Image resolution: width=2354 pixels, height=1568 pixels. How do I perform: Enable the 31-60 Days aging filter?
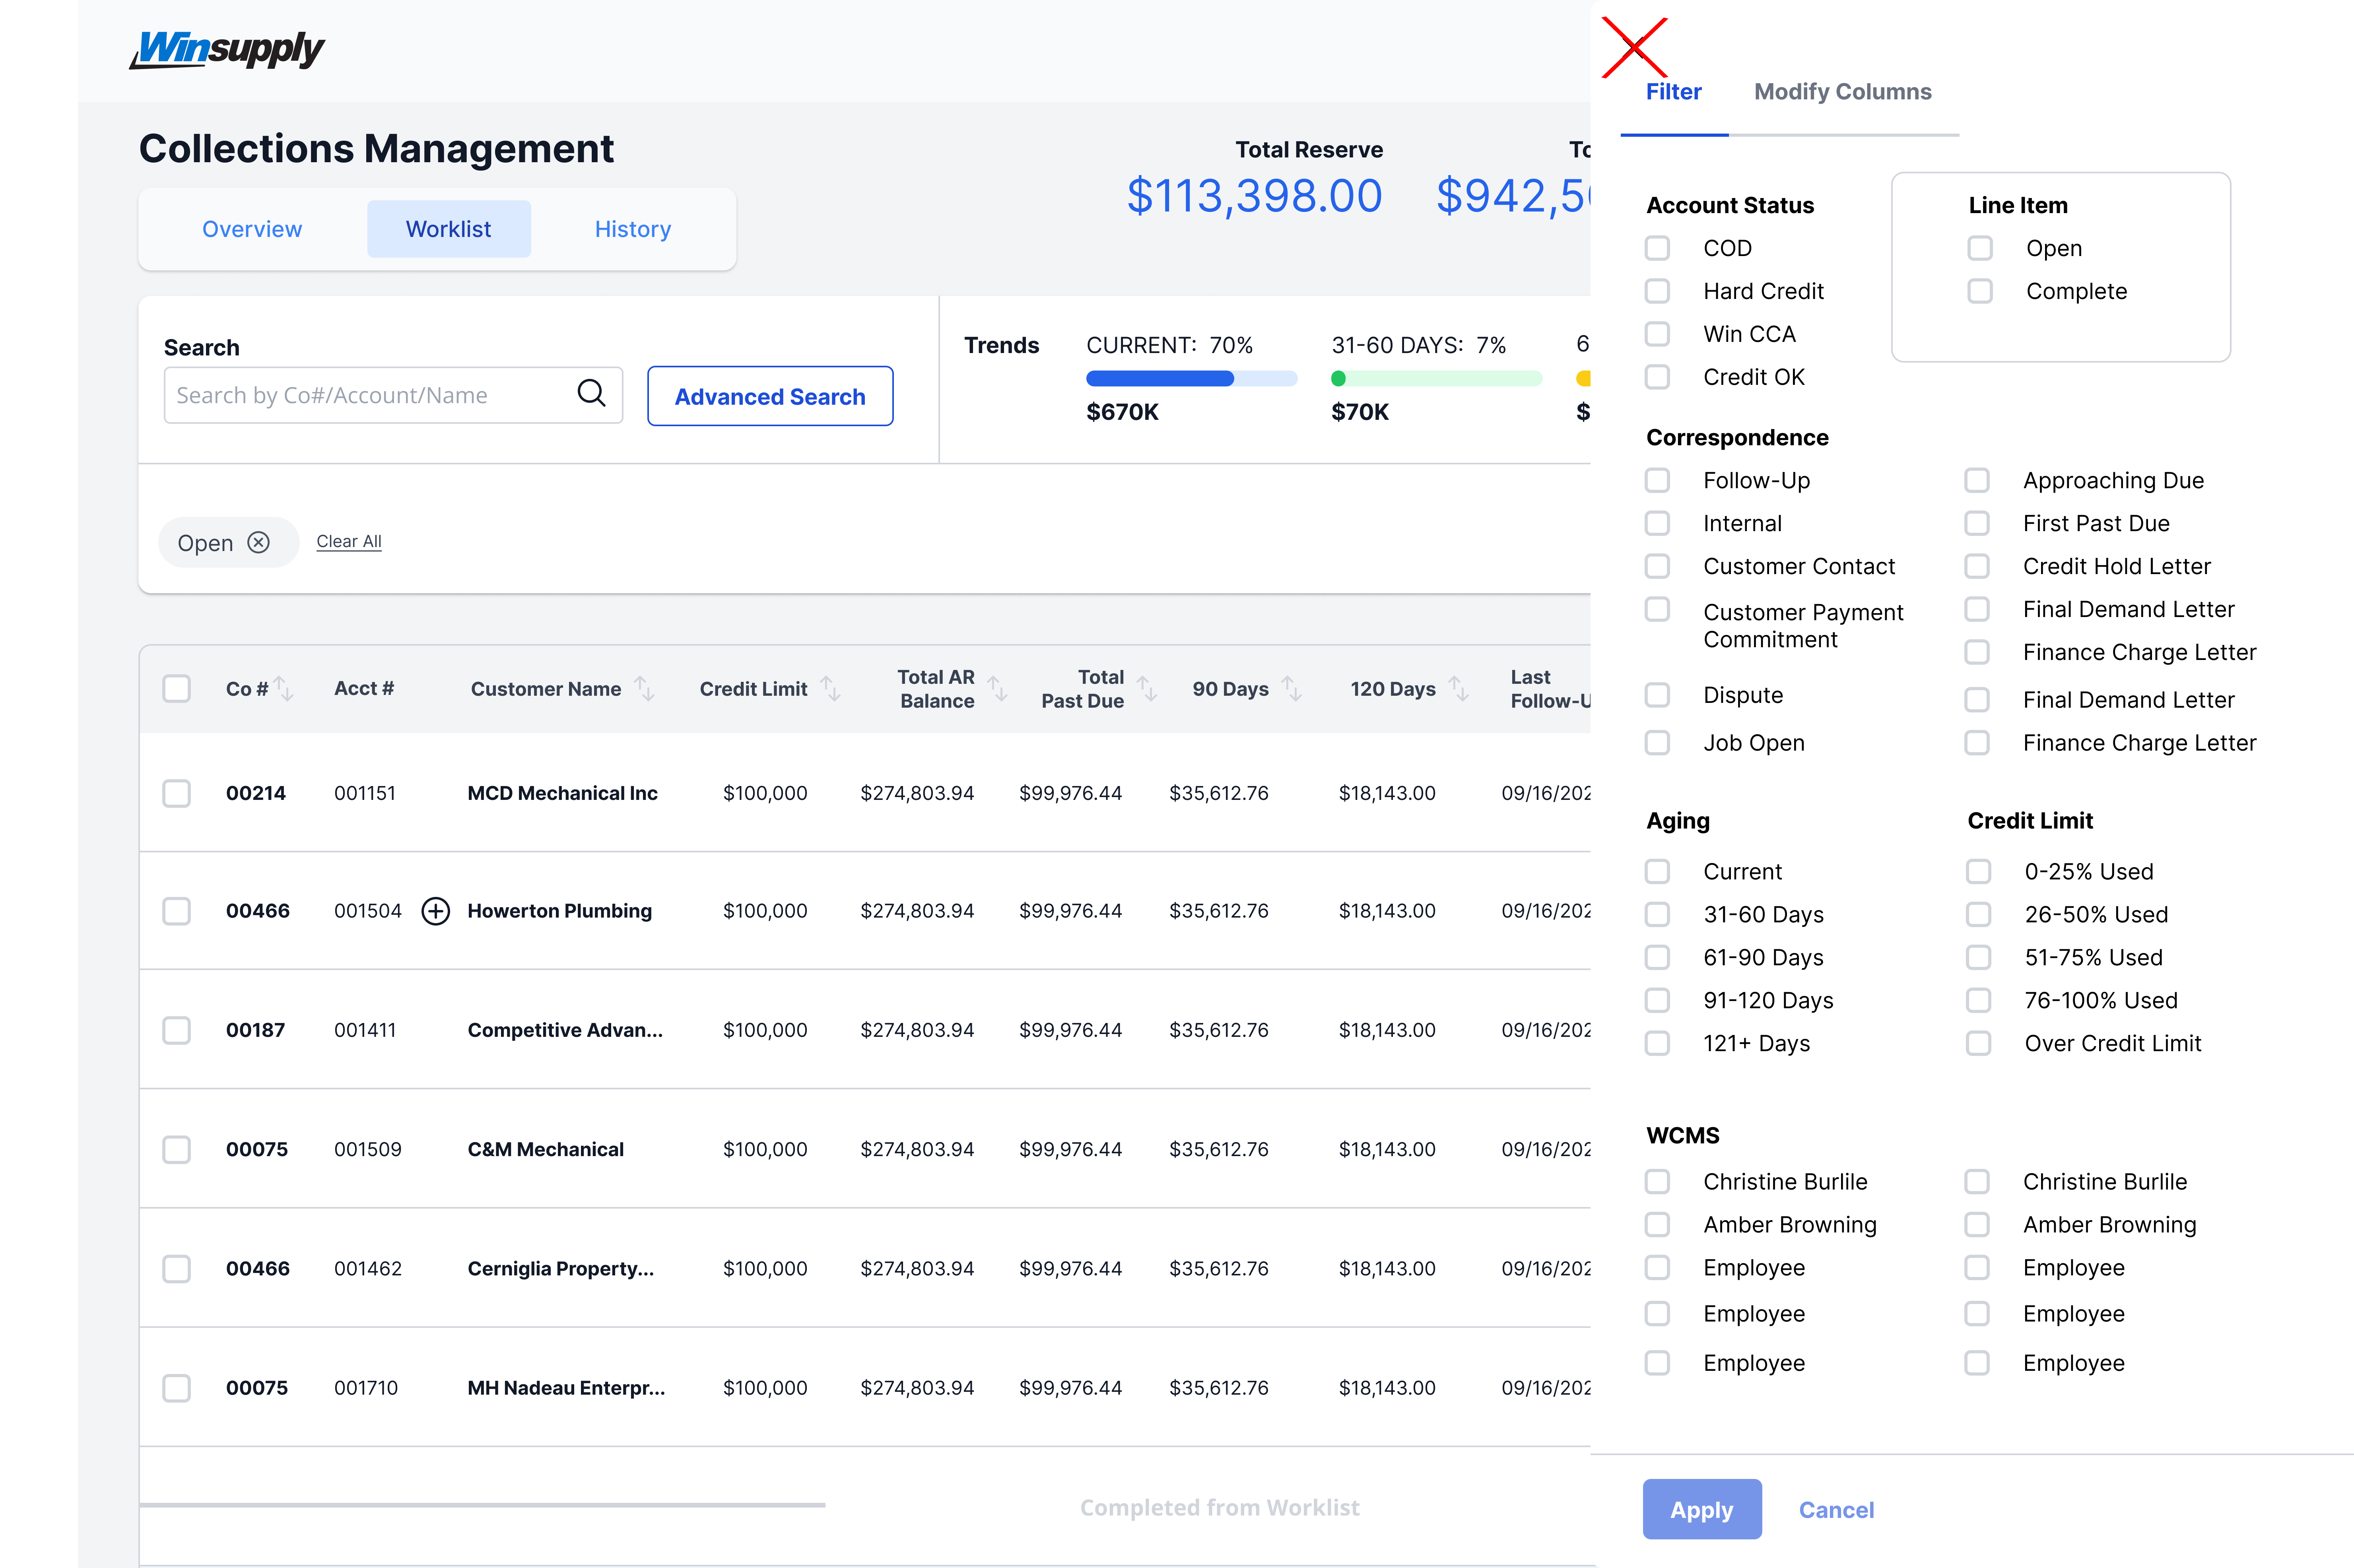coord(1657,914)
